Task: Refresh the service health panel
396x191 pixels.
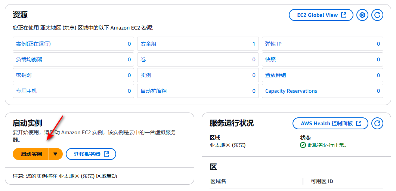Action: coord(377,123)
